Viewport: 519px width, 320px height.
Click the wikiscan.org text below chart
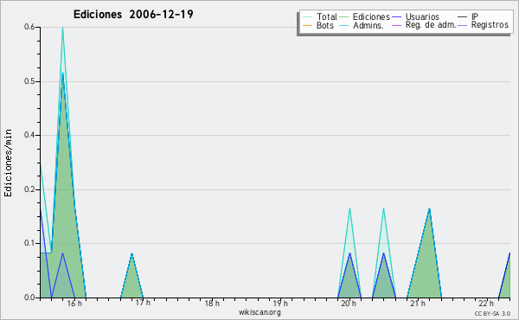coord(259,312)
